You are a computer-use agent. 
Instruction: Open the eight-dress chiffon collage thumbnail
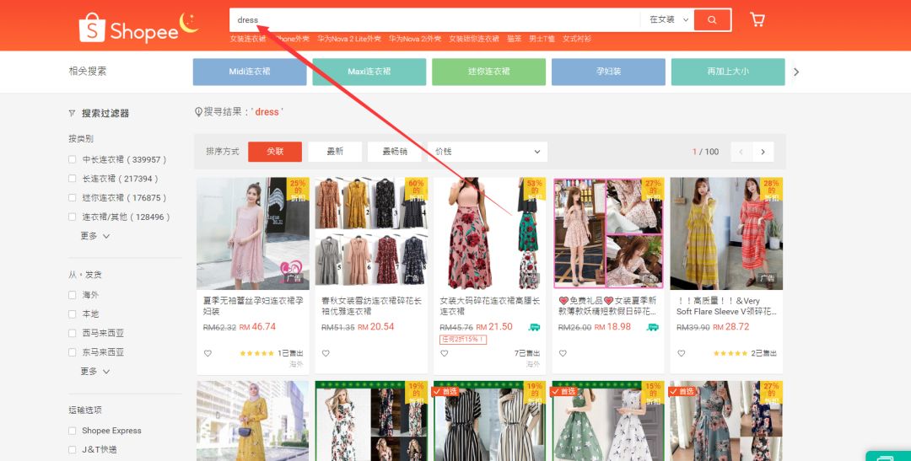[x=371, y=233]
